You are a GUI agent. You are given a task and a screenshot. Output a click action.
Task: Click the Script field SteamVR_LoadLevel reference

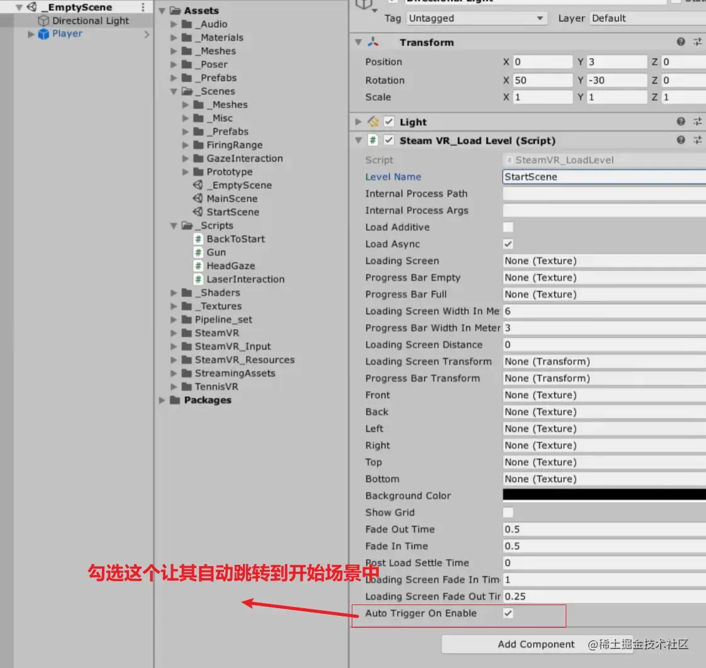click(604, 160)
